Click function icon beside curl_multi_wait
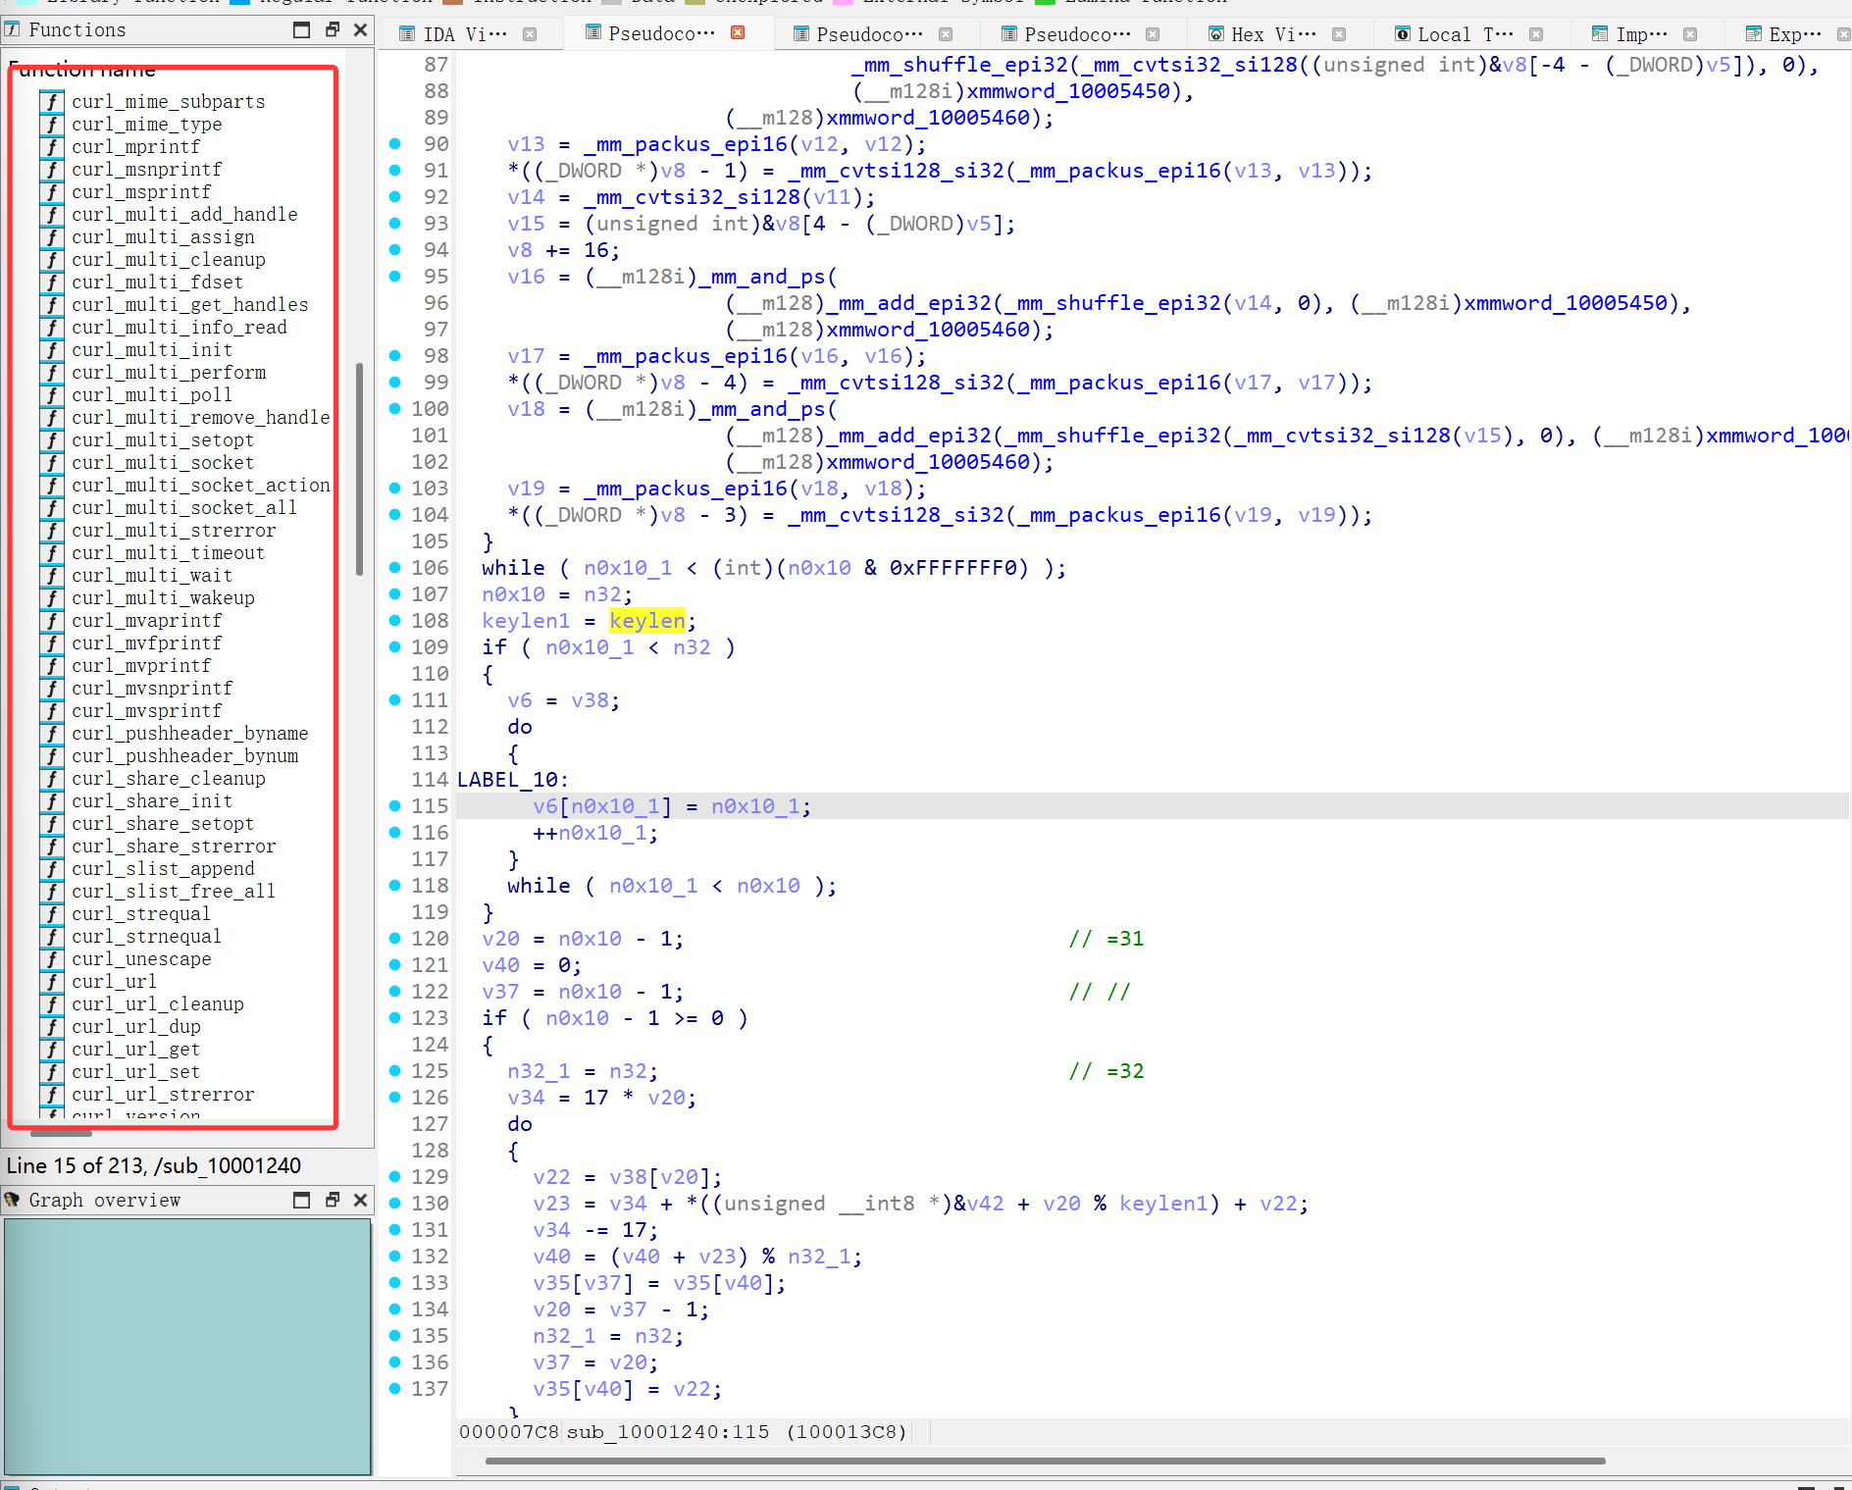Screen dimensions: 1852x1490 [52, 576]
